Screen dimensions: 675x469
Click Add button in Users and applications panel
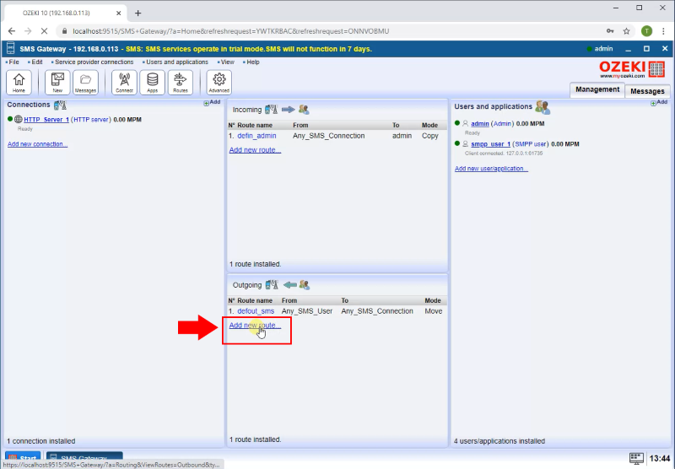(659, 102)
